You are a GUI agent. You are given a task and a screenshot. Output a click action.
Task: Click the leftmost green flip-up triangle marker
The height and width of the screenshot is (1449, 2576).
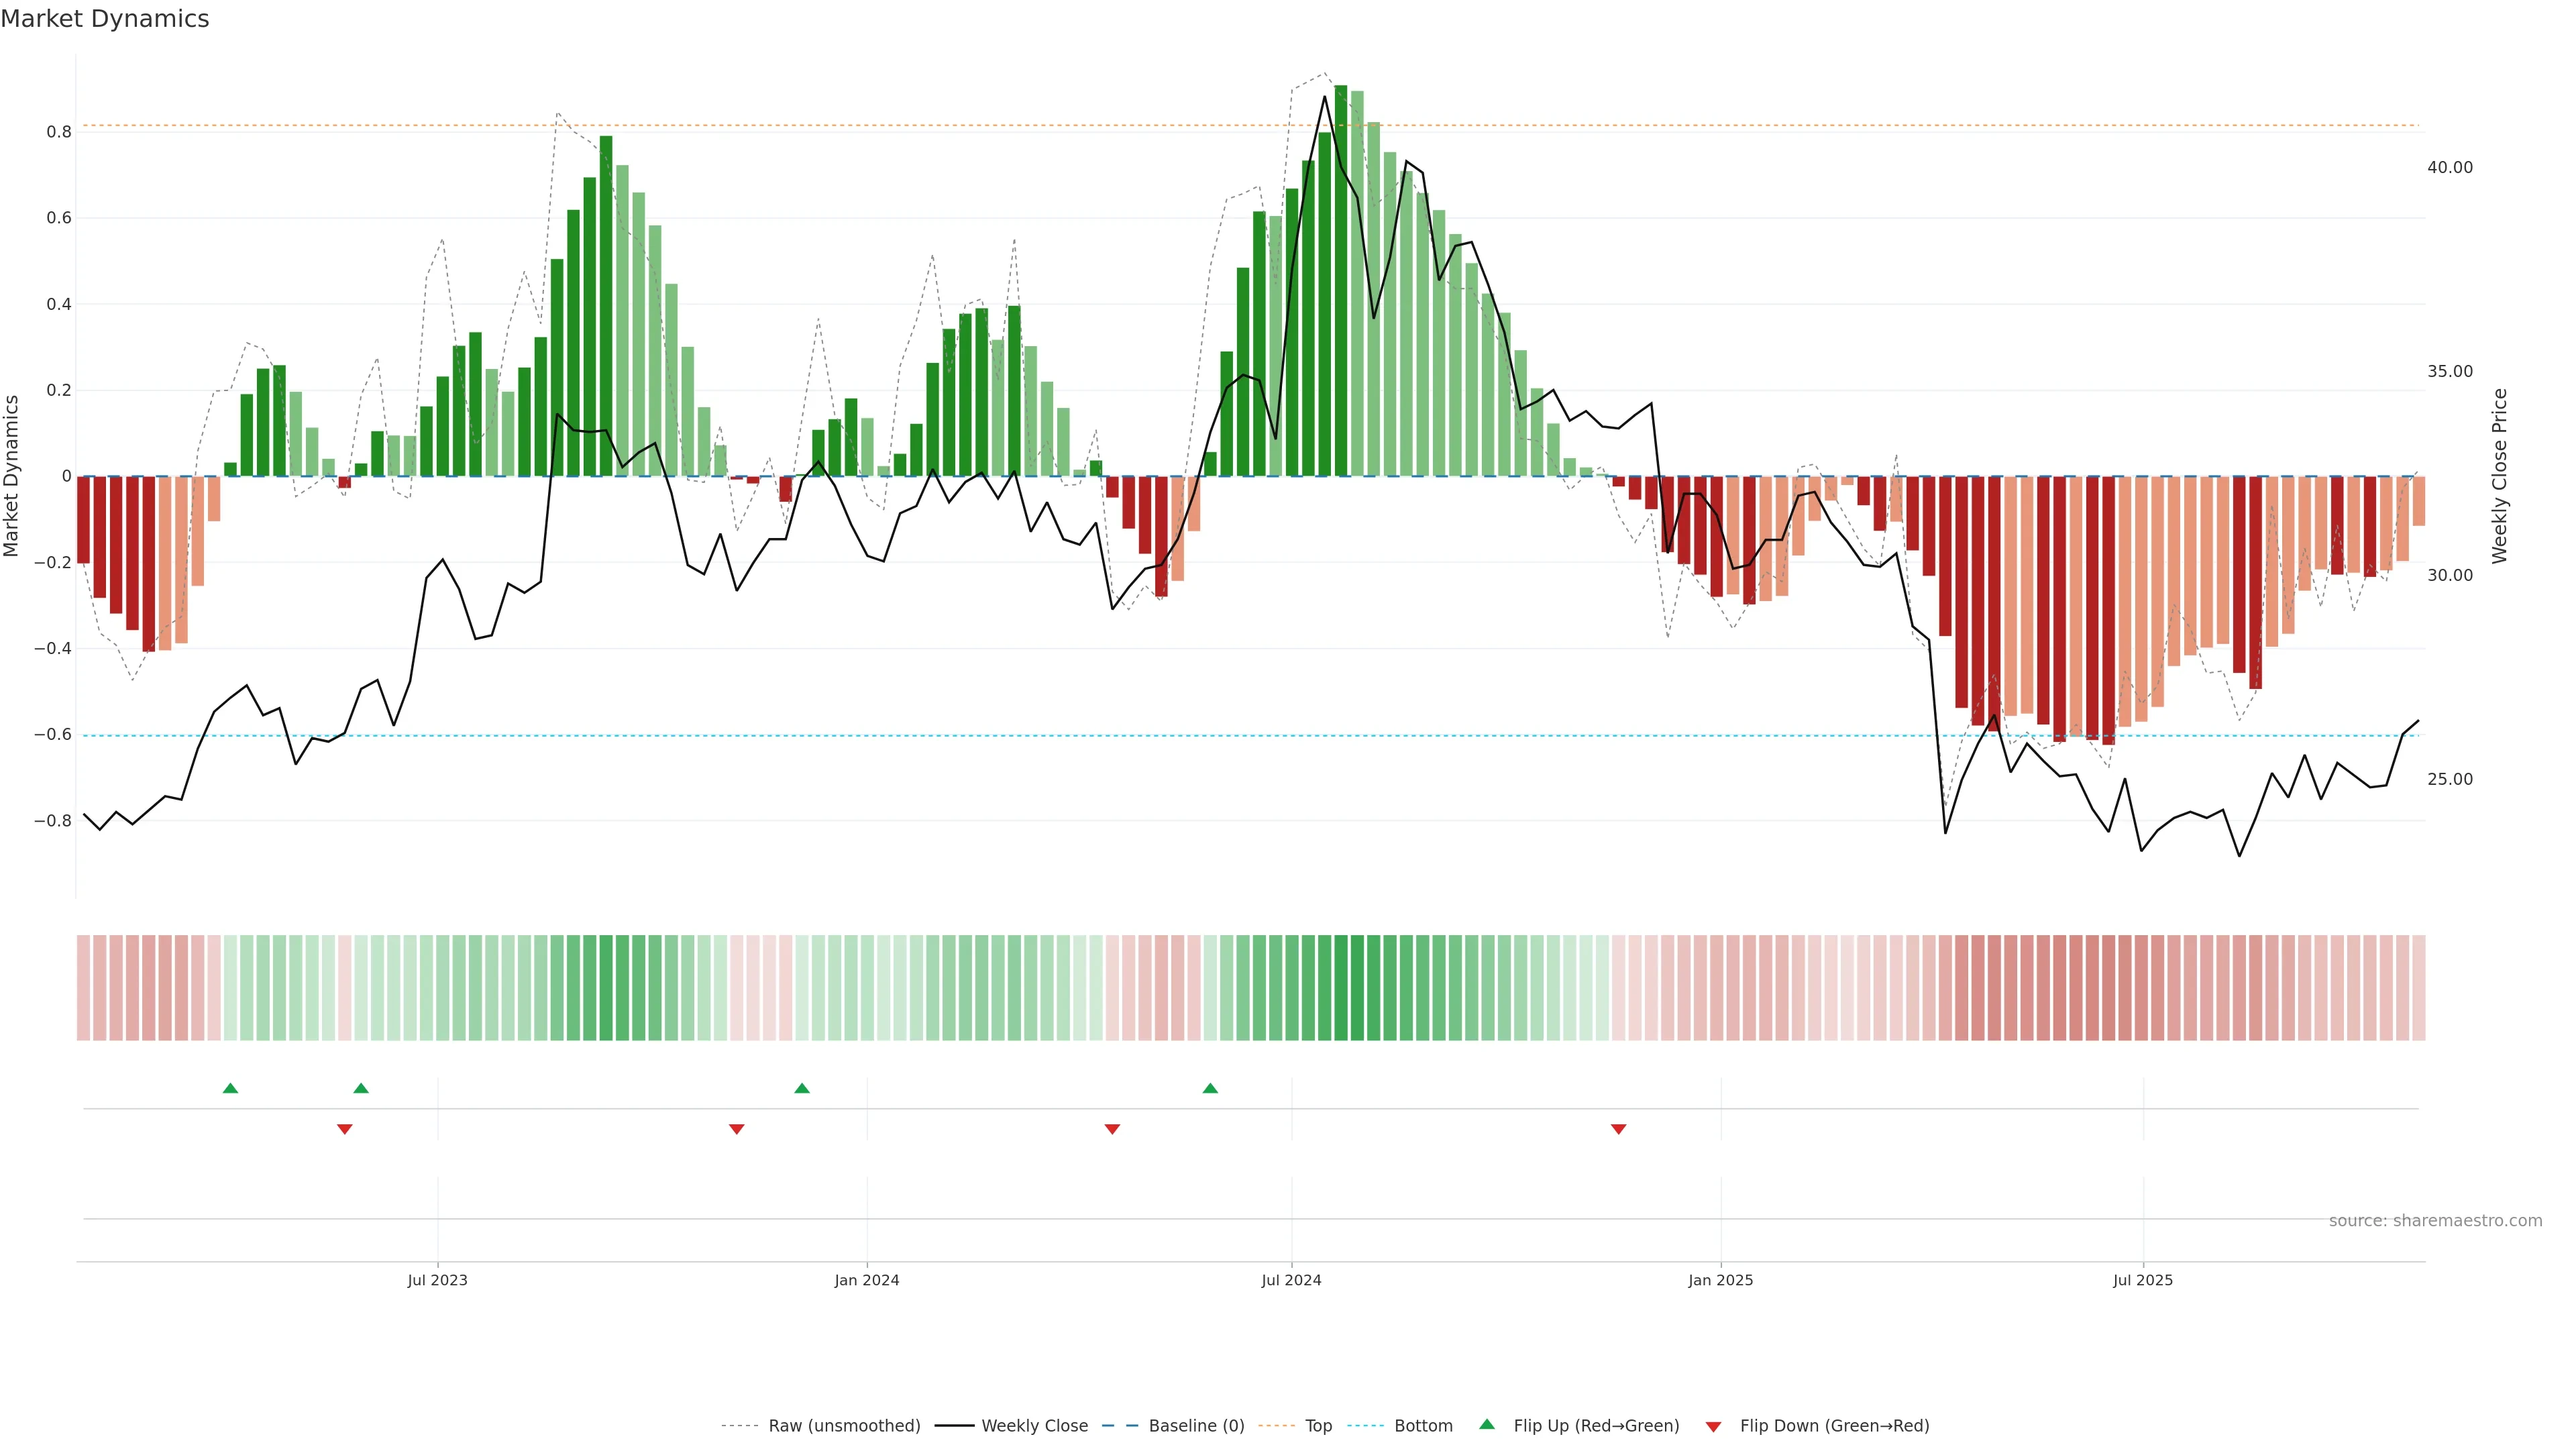click(x=230, y=1088)
